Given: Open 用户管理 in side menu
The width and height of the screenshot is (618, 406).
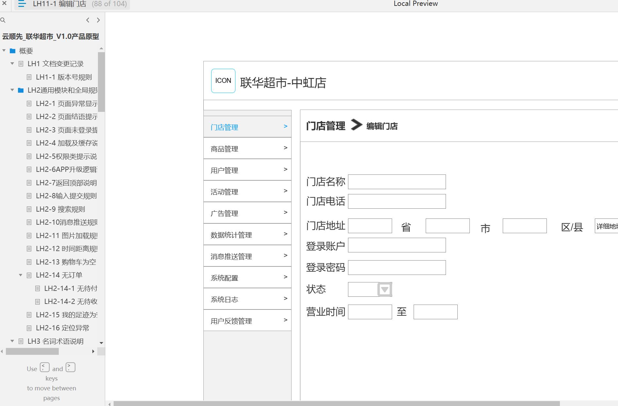Looking at the screenshot, I should [x=247, y=170].
